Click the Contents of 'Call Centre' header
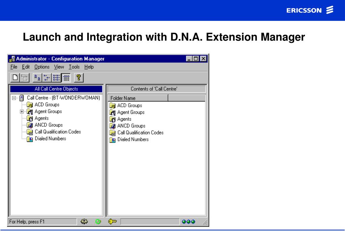The image size is (345, 244). pyautogui.click(x=156, y=89)
